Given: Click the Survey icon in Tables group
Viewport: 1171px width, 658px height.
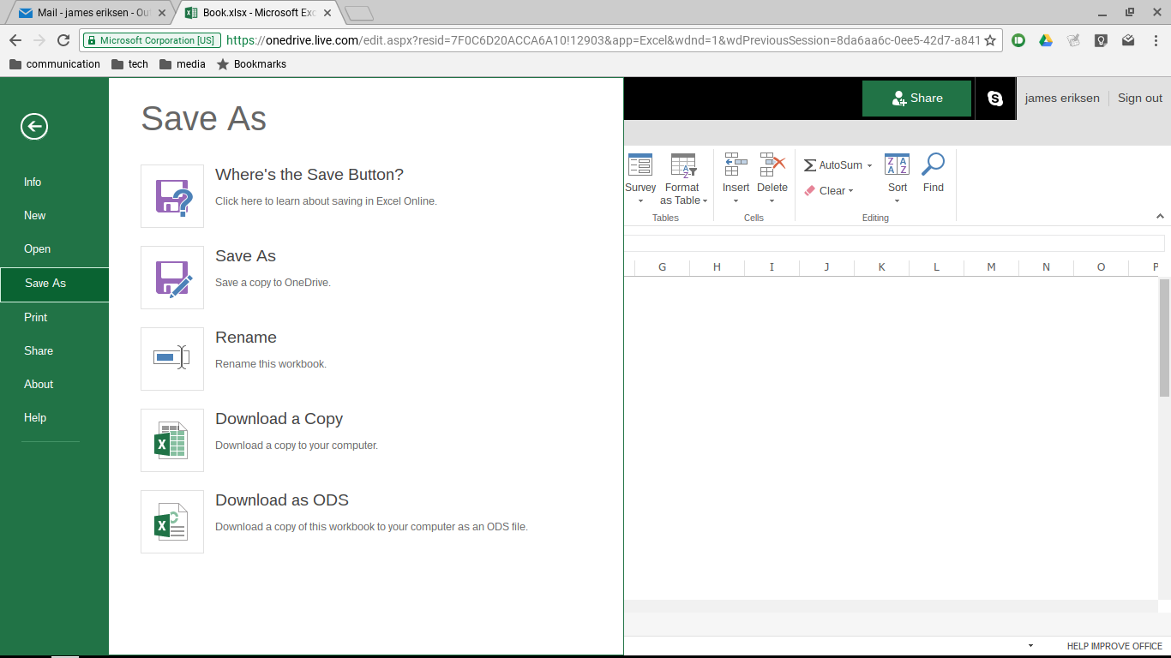Looking at the screenshot, I should [x=640, y=165].
